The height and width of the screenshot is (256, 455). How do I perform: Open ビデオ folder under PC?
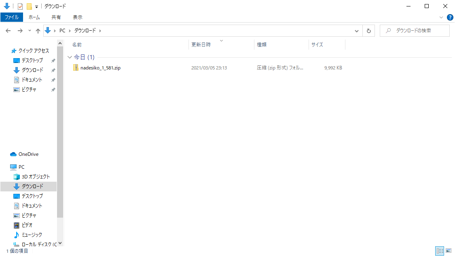tap(27, 225)
